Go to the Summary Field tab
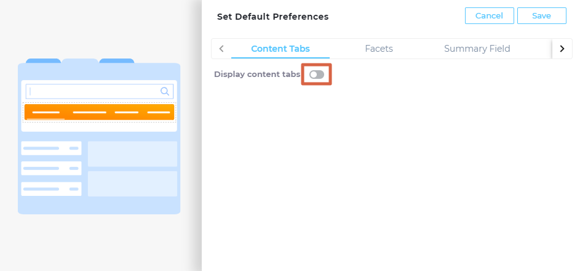Image resolution: width=580 pixels, height=271 pixels. coord(477,49)
